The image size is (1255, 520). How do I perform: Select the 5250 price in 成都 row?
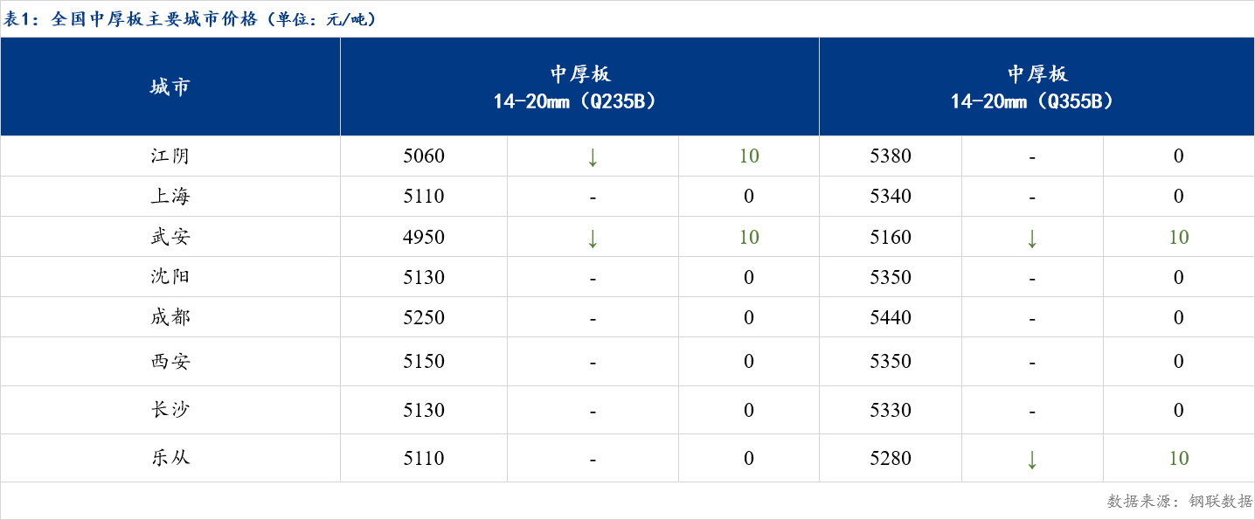[424, 317]
